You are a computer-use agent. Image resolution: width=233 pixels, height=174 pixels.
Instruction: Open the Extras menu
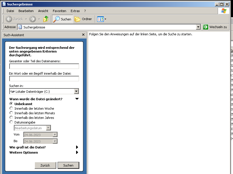(x=75, y=11)
